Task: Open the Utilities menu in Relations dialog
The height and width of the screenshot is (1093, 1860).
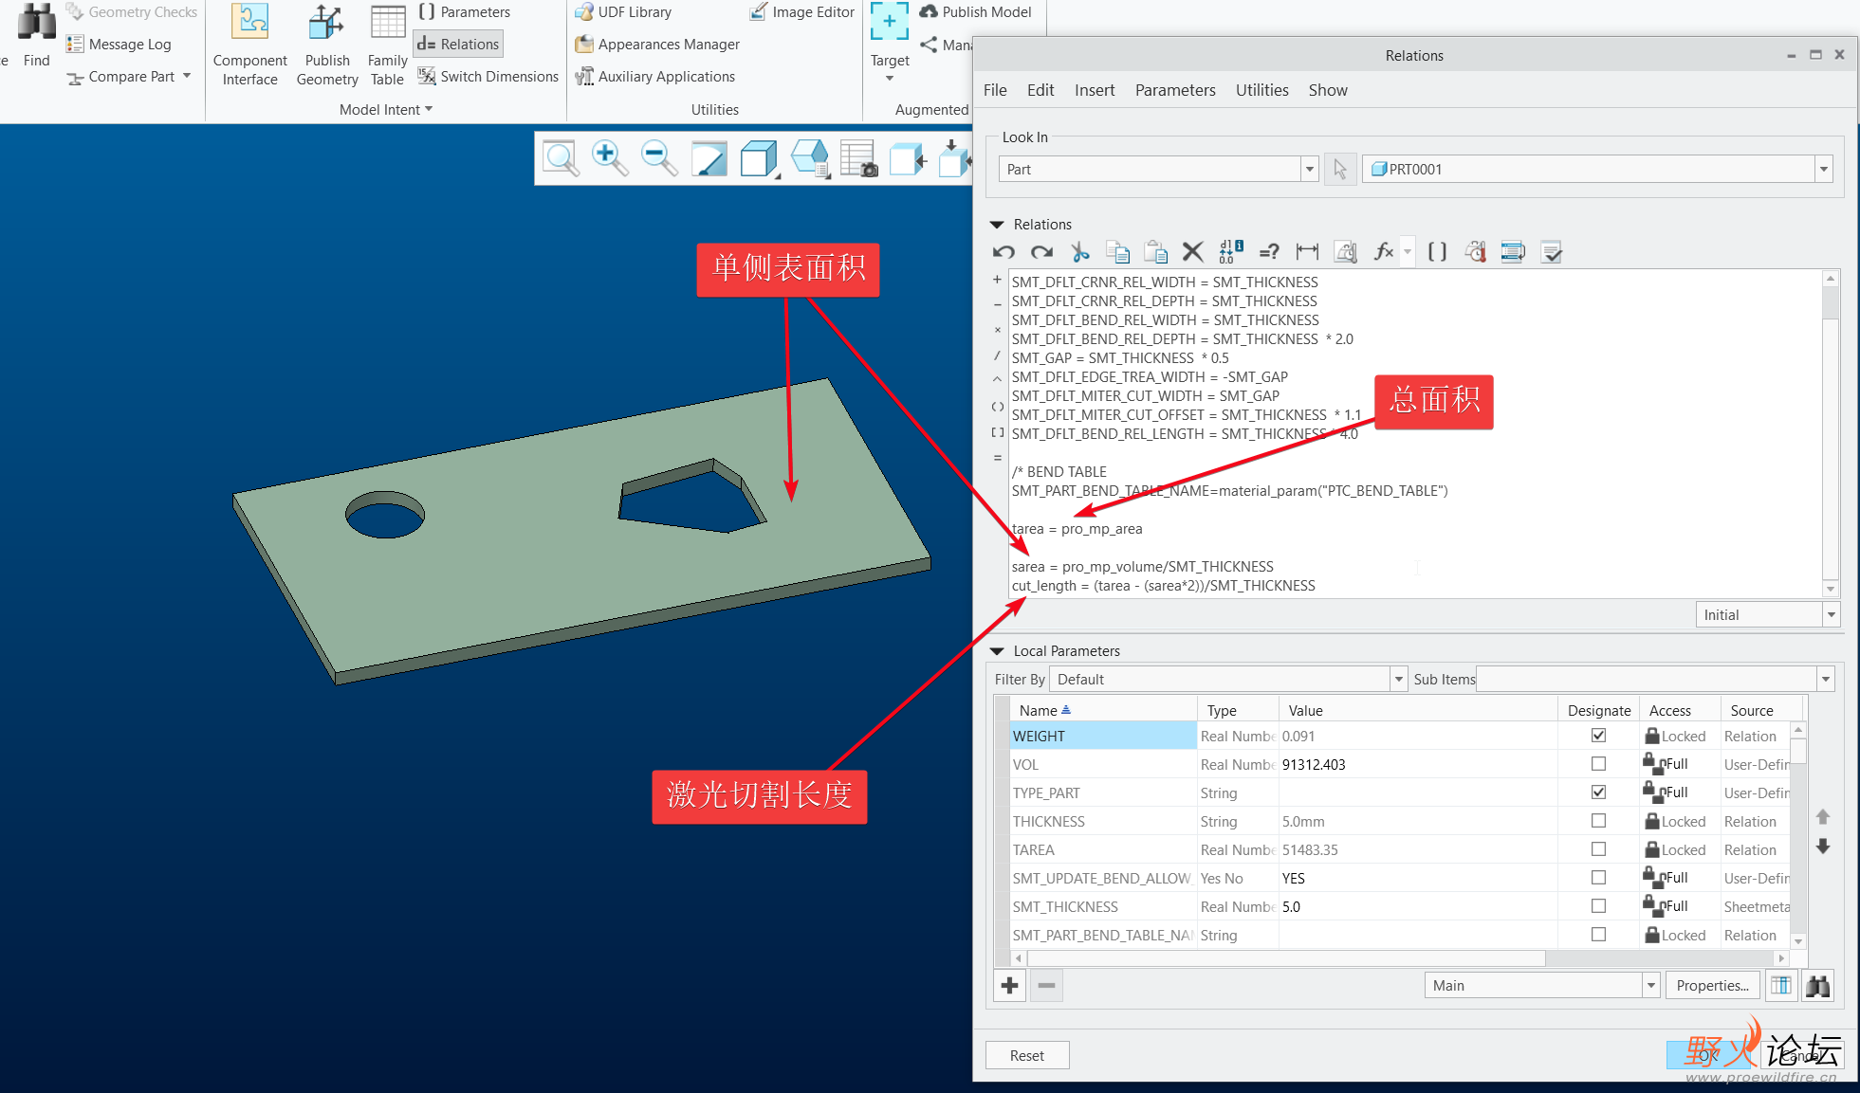Action: point(1261,90)
